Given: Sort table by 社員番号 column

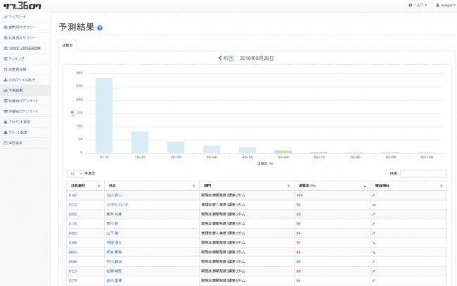Looking at the screenshot, I should tap(81, 185).
